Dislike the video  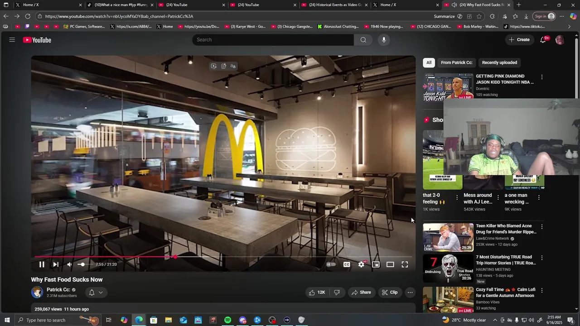[337, 292]
